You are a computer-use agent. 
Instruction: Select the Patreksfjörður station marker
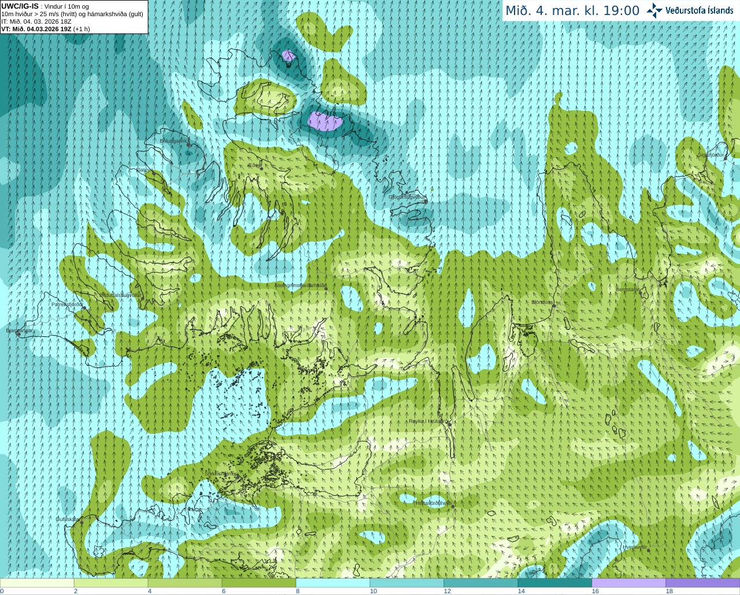[84, 308]
